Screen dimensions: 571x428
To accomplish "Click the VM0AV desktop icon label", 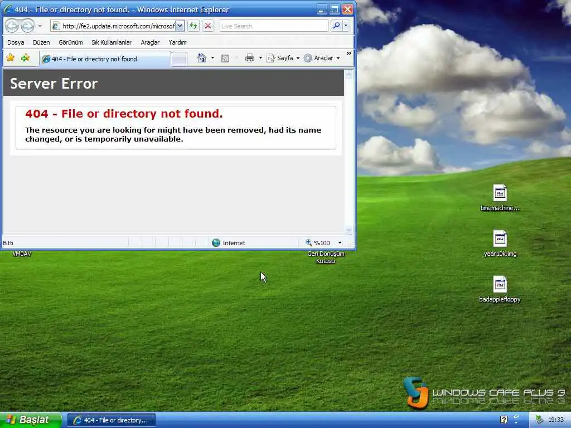I will click(22, 254).
